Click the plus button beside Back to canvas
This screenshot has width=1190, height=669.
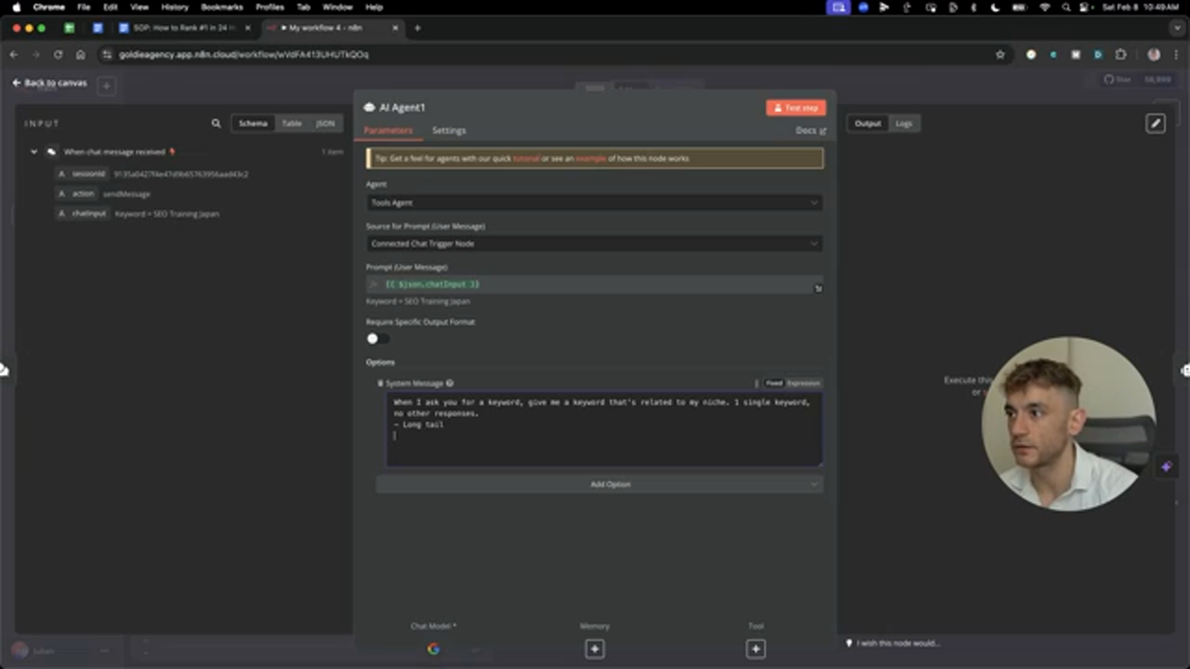[106, 85]
